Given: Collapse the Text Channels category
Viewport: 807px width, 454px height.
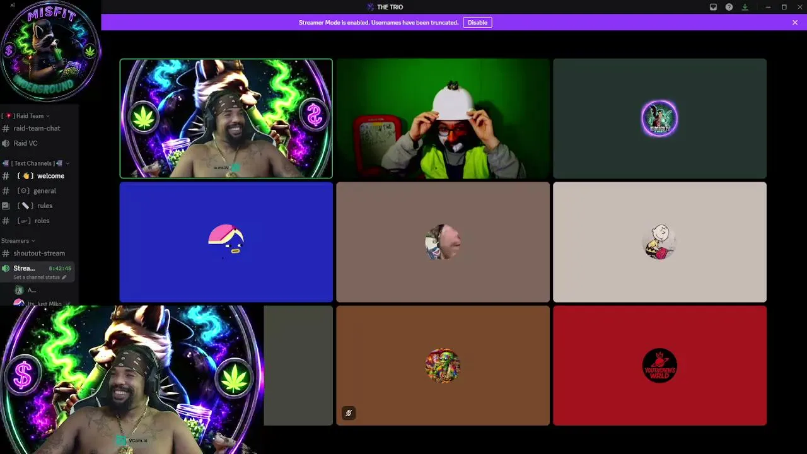Looking at the screenshot, I should (35, 163).
